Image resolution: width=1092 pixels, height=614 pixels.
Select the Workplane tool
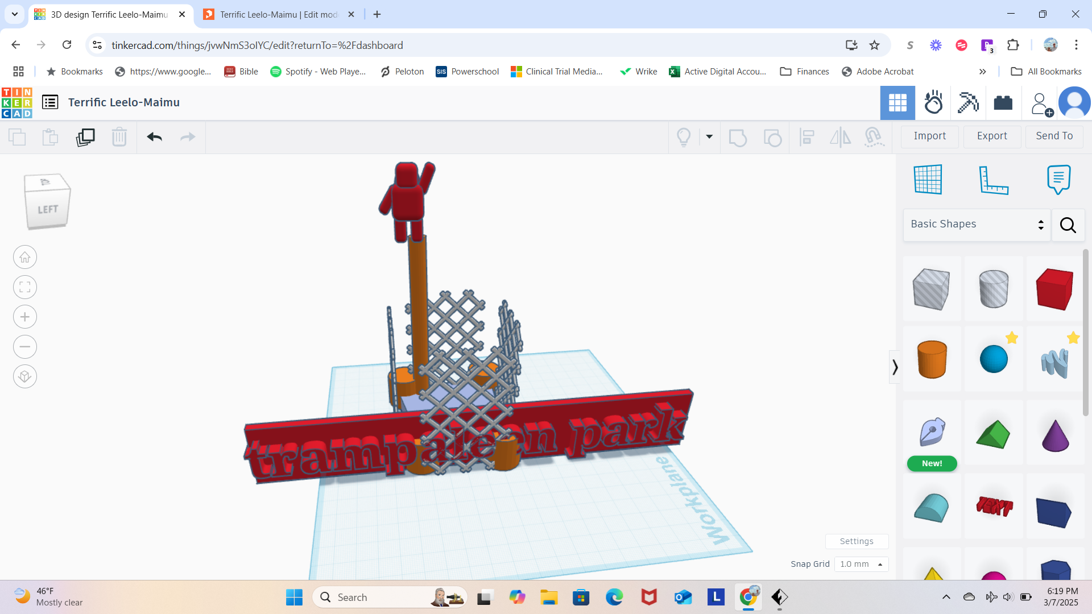click(x=928, y=180)
